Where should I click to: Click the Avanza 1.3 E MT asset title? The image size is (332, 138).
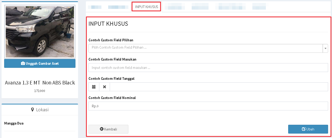[x=40, y=83]
